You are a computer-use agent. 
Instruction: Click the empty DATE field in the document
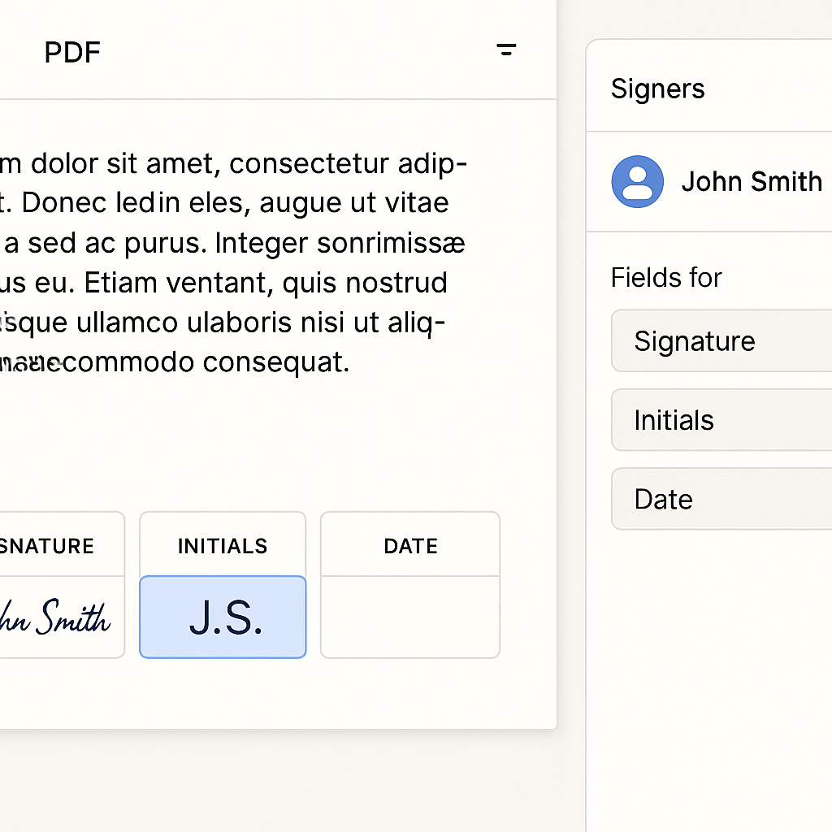[x=409, y=616]
